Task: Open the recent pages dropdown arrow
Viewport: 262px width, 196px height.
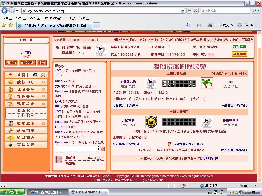Action: tap(17, 11)
